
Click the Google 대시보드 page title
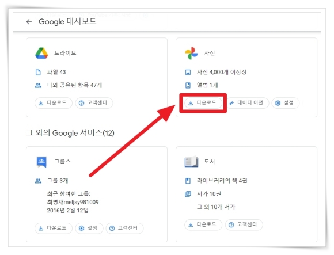pos(67,21)
